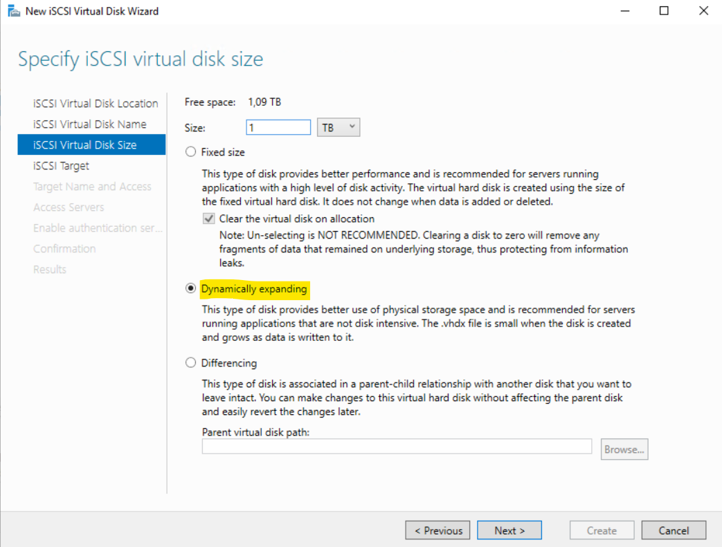This screenshot has height=547, width=722.
Task: Click the Results step in sidebar
Action: [49, 269]
